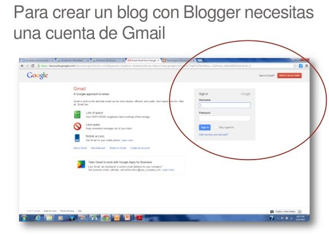This screenshot has width=329, height=235.
Task: Click the Google Apps for Business icon
Action: pyautogui.click(x=81, y=164)
